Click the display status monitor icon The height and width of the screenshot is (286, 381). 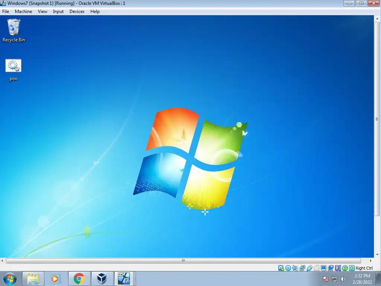click(323, 268)
